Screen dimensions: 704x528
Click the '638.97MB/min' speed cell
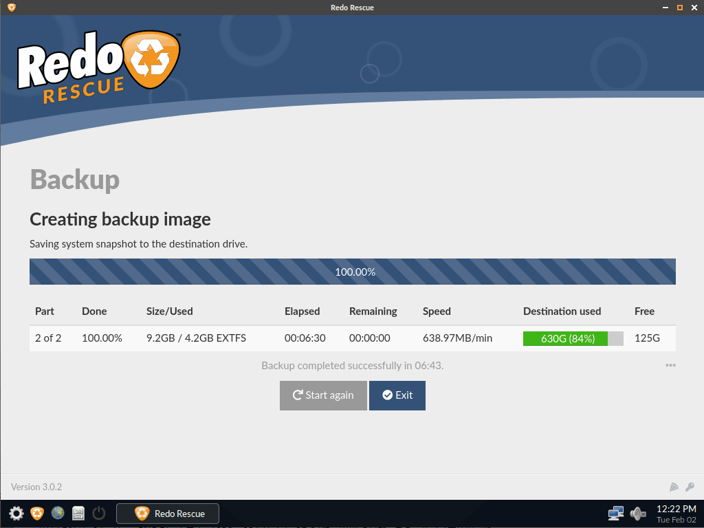457,338
